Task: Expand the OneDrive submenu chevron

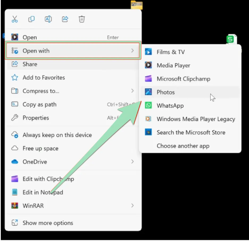Action: (x=132, y=162)
